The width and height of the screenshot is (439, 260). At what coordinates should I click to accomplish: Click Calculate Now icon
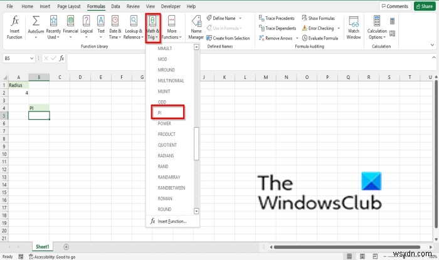[392, 21]
